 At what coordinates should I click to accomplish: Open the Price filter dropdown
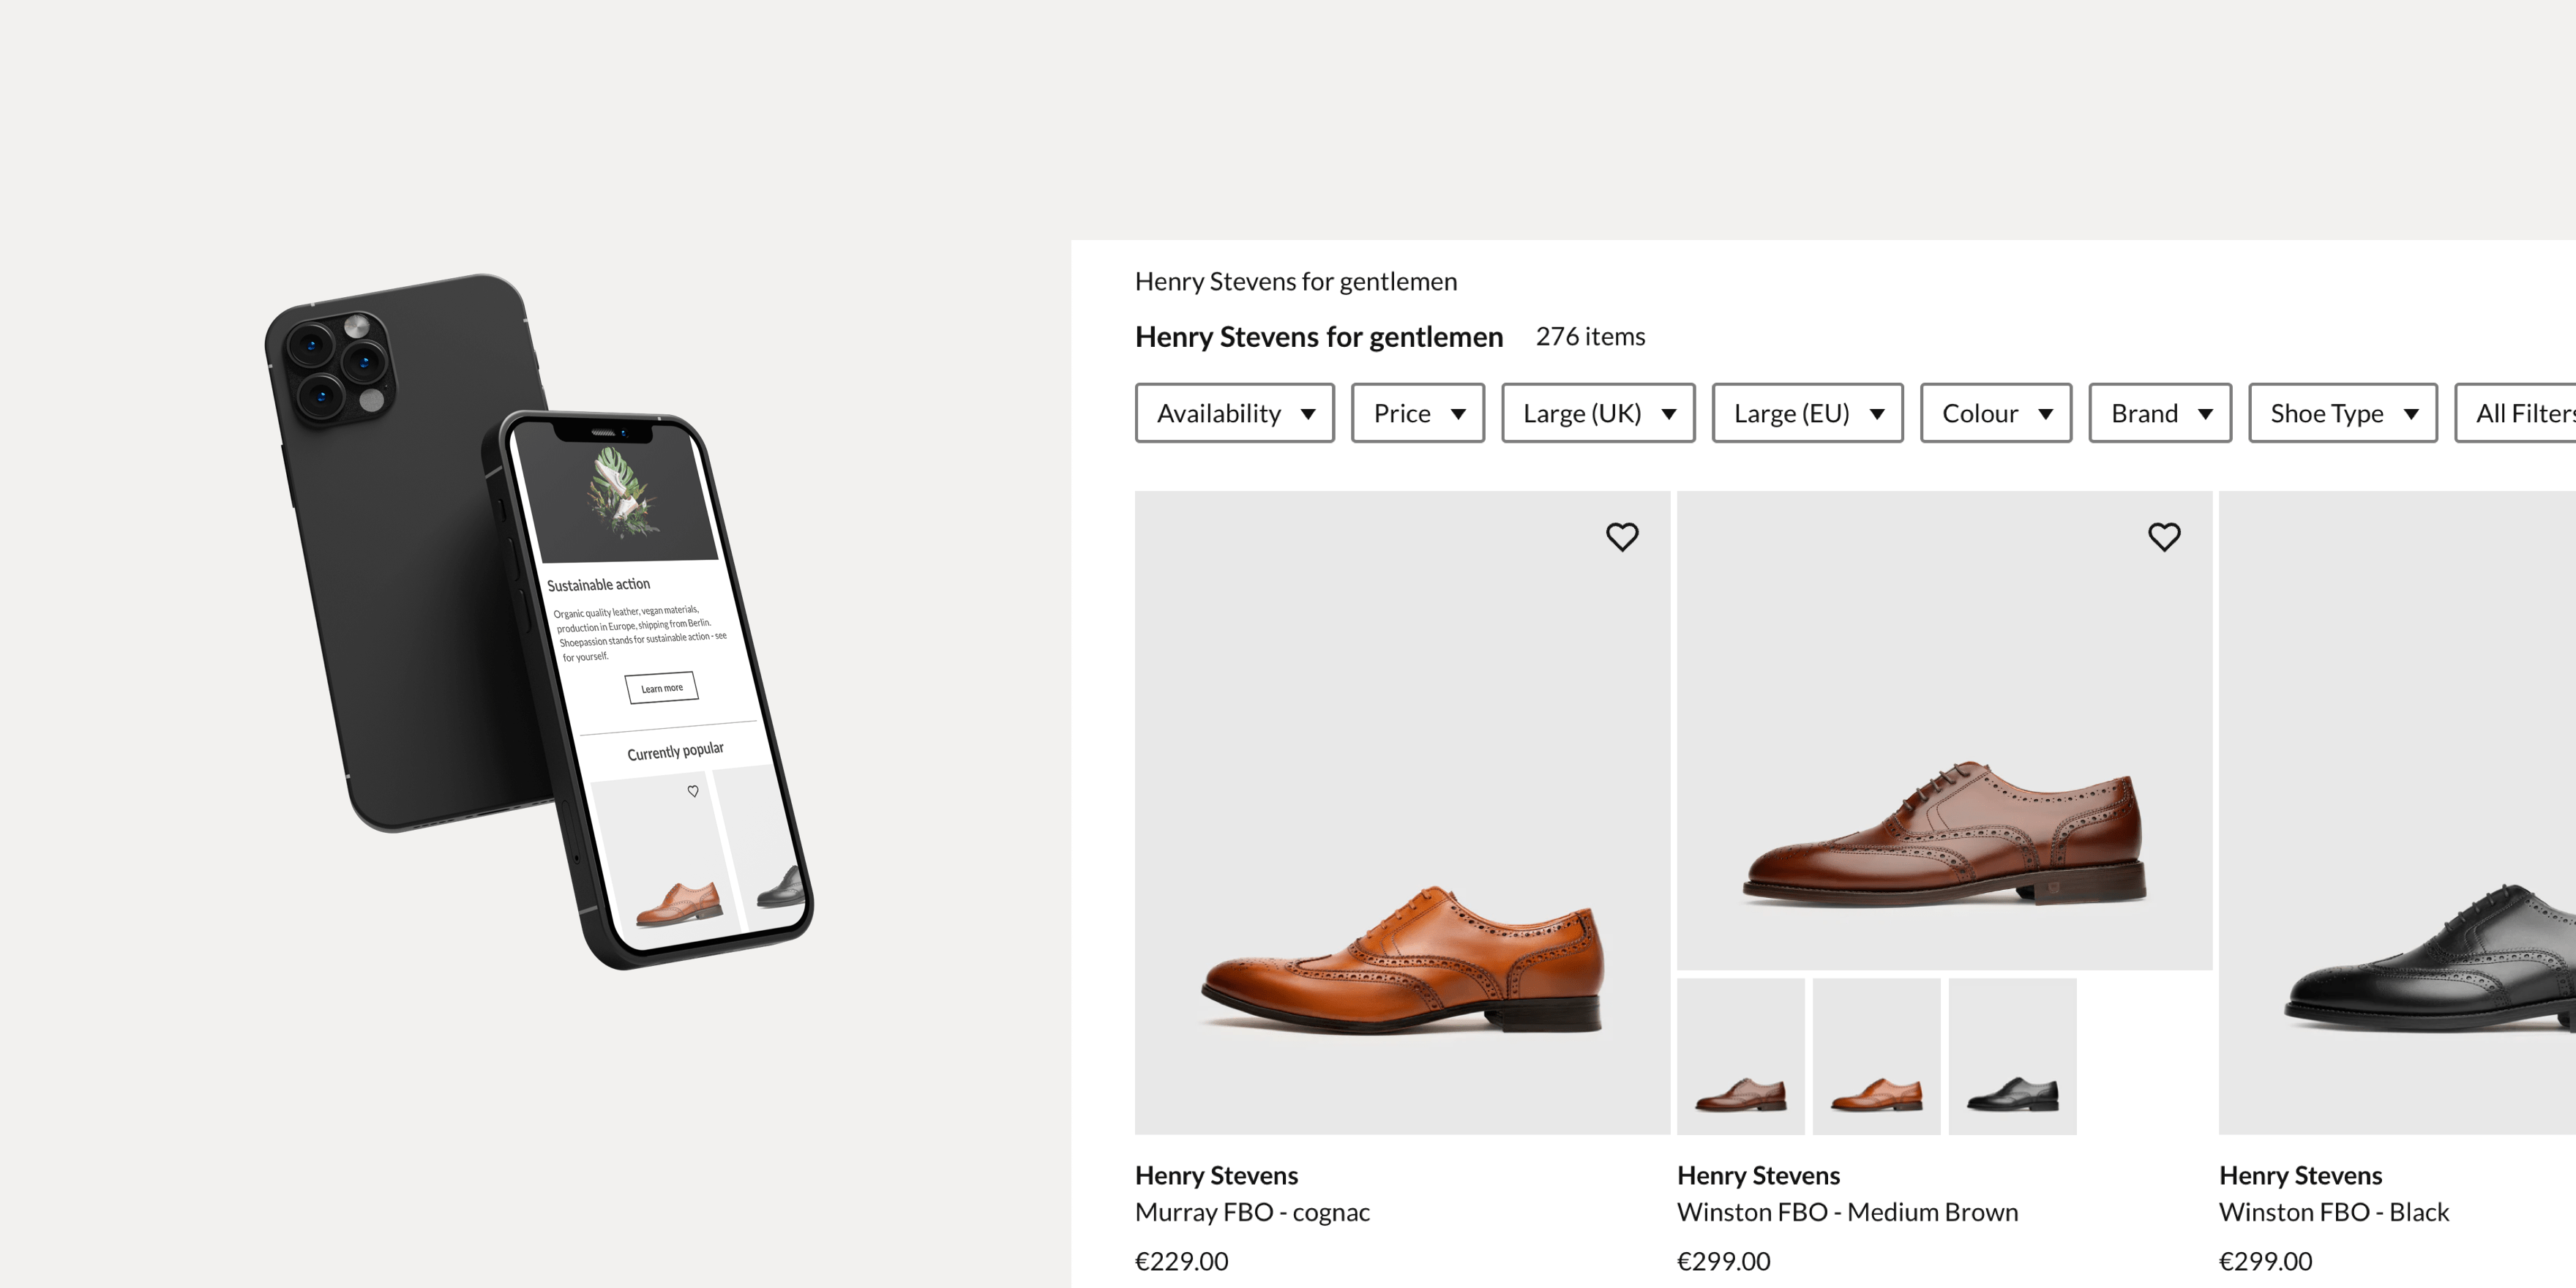[1417, 413]
